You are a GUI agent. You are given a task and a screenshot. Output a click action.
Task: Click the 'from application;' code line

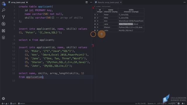coord(31,77)
